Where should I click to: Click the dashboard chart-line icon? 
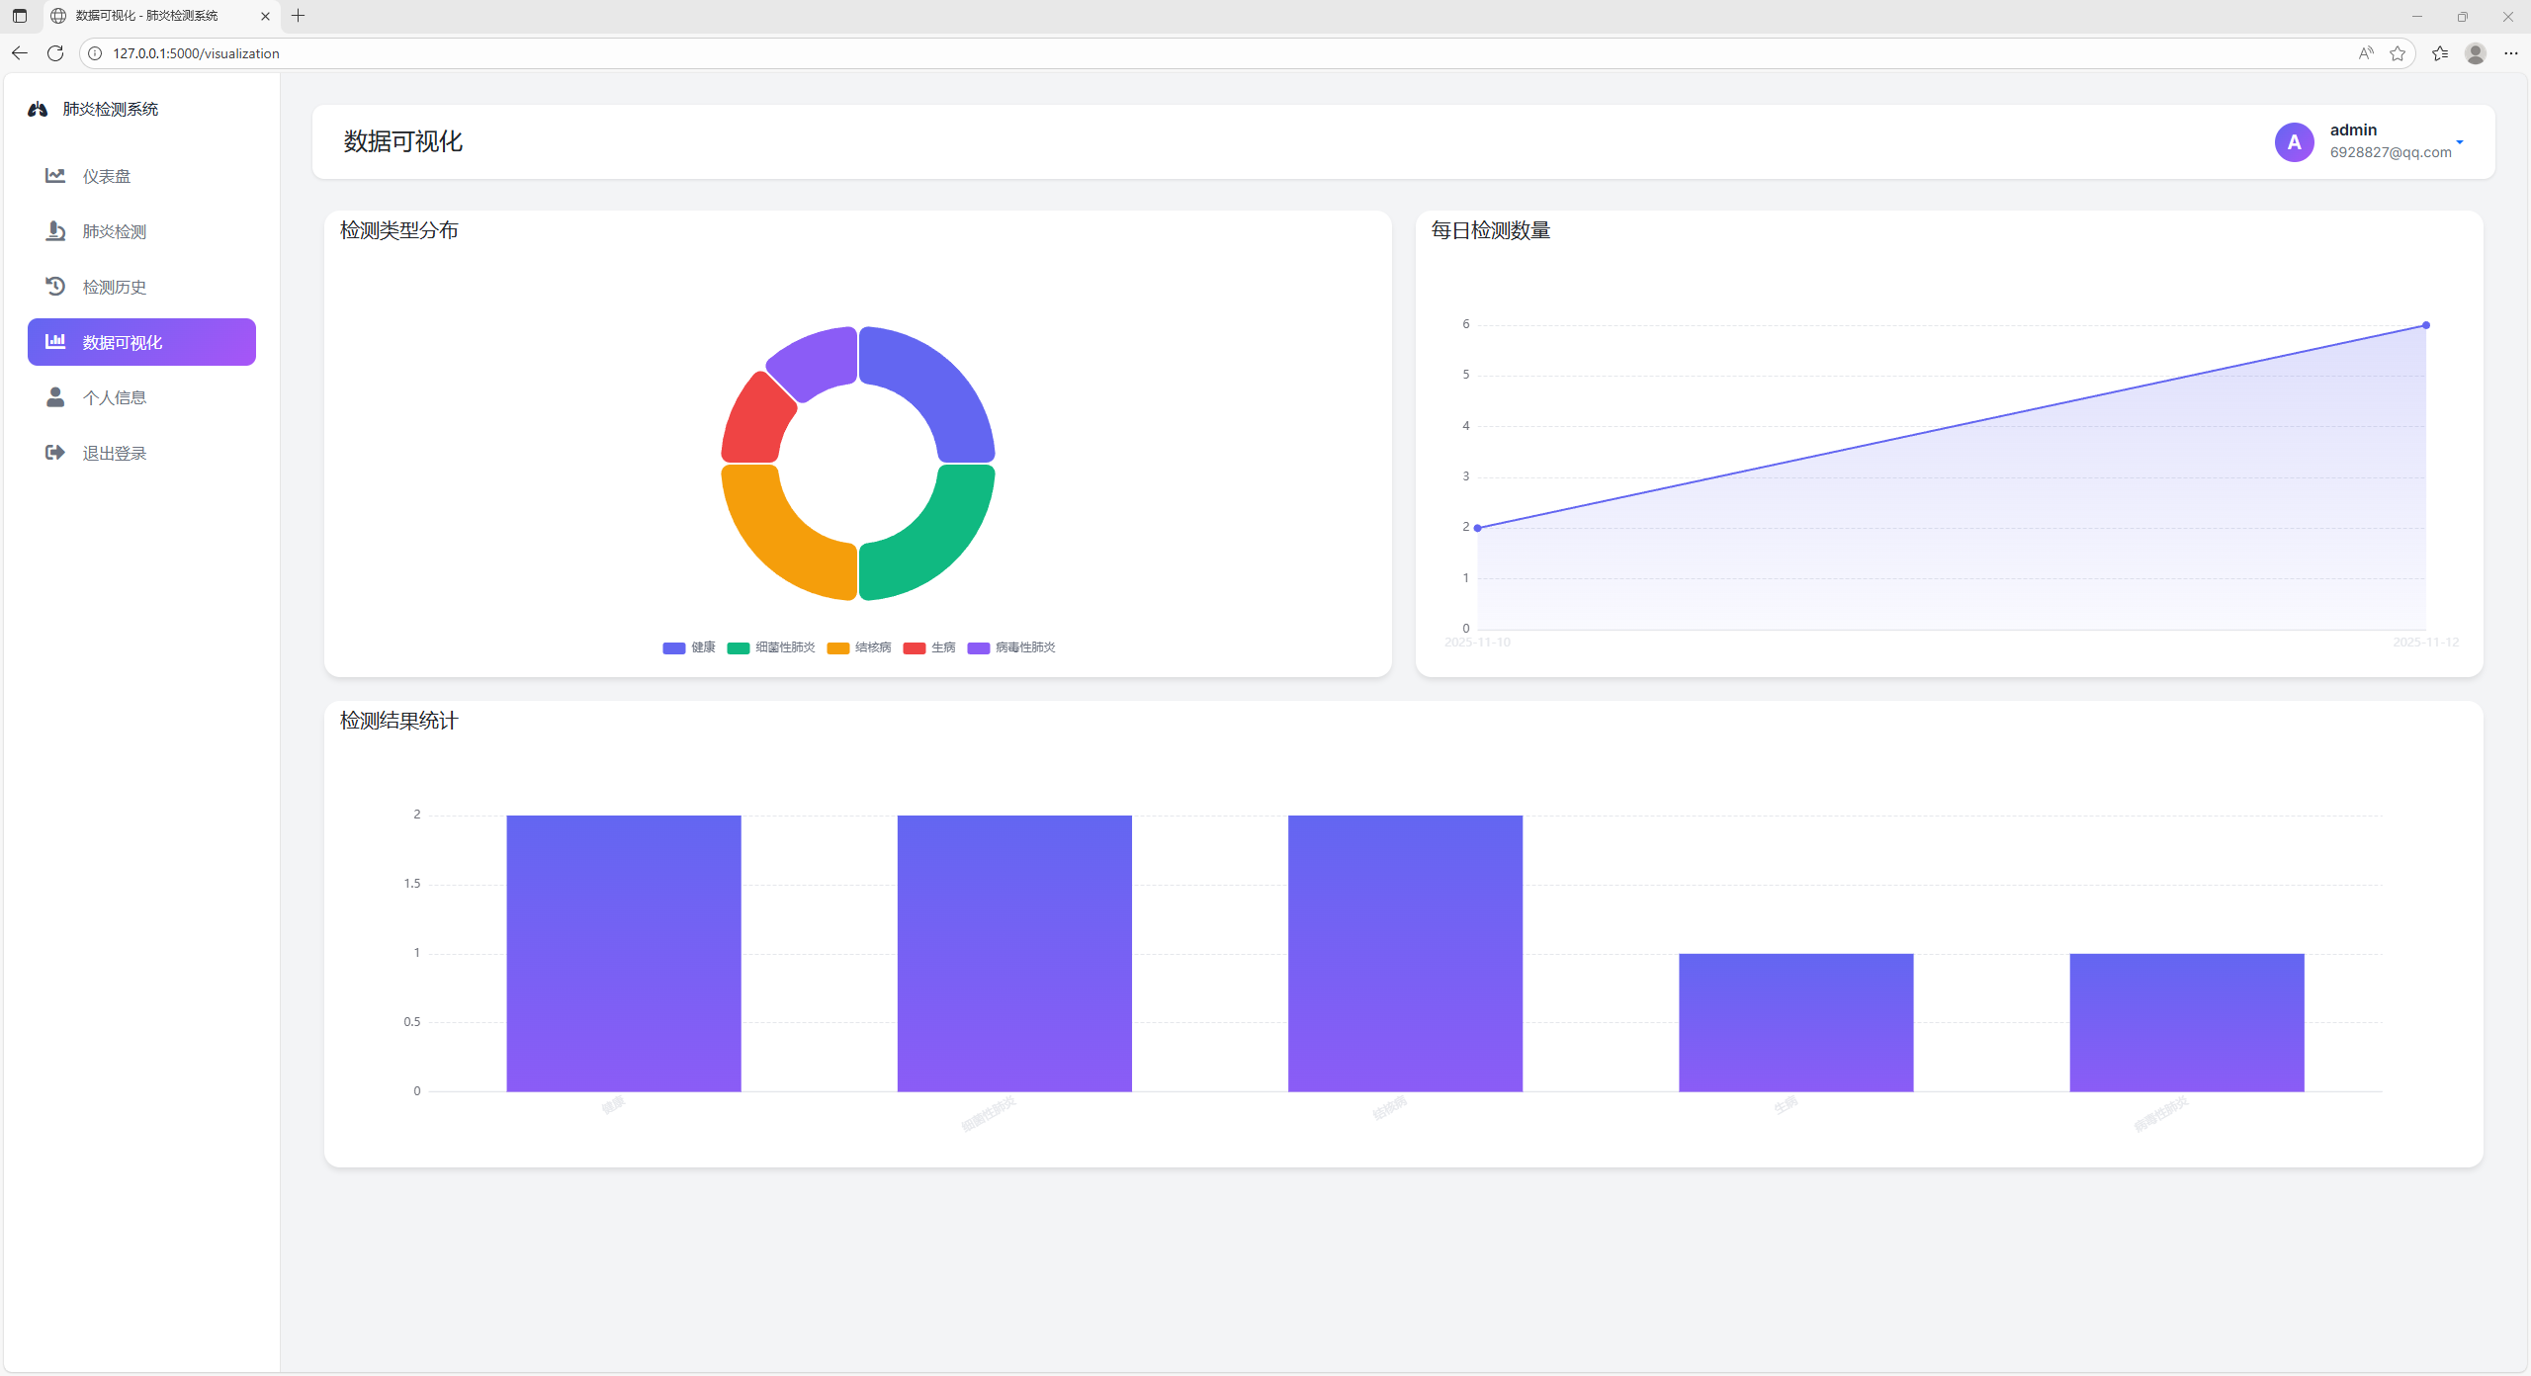click(55, 176)
